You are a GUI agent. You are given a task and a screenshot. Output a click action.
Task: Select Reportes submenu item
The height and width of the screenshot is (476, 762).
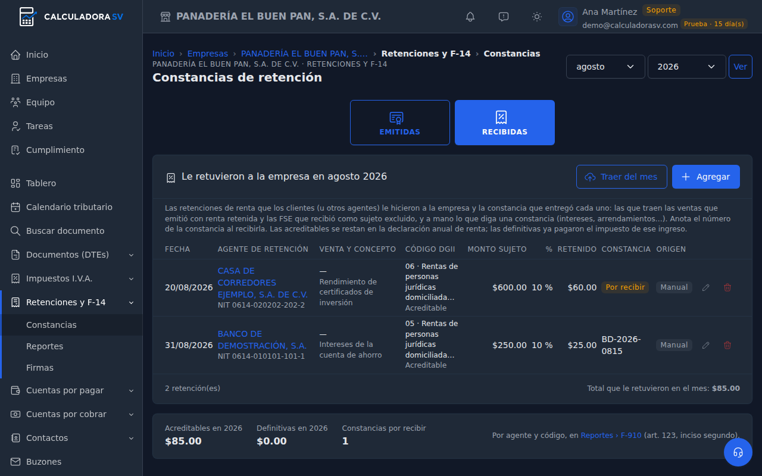coord(71,346)
